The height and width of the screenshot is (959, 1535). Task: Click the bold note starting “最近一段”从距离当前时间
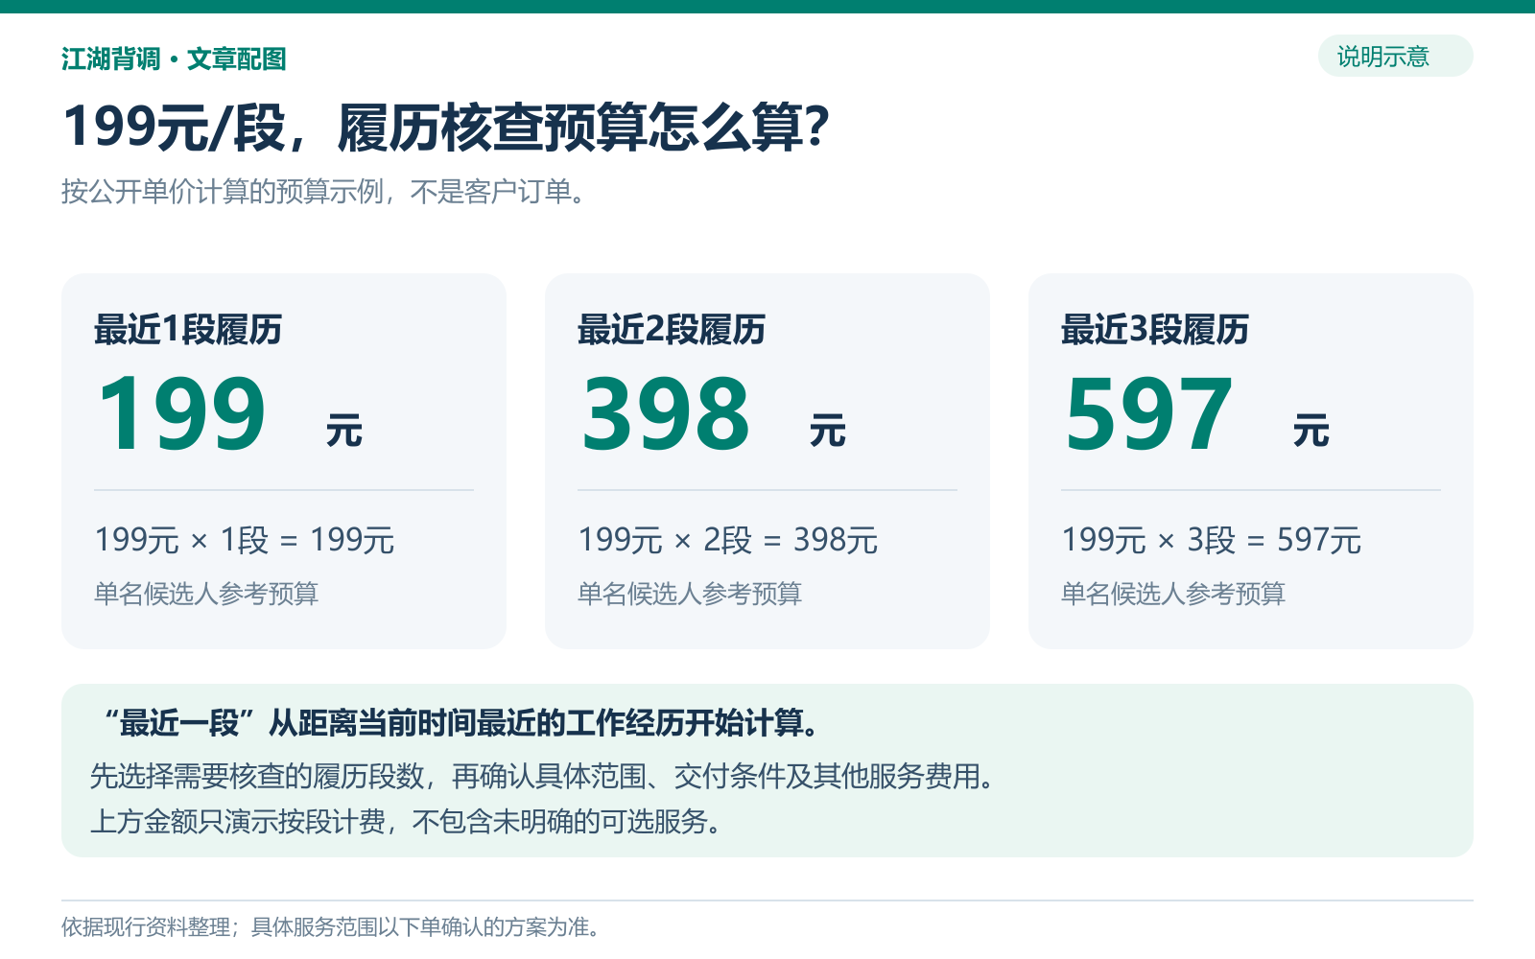pyautogui.click(x=460, y=723)
